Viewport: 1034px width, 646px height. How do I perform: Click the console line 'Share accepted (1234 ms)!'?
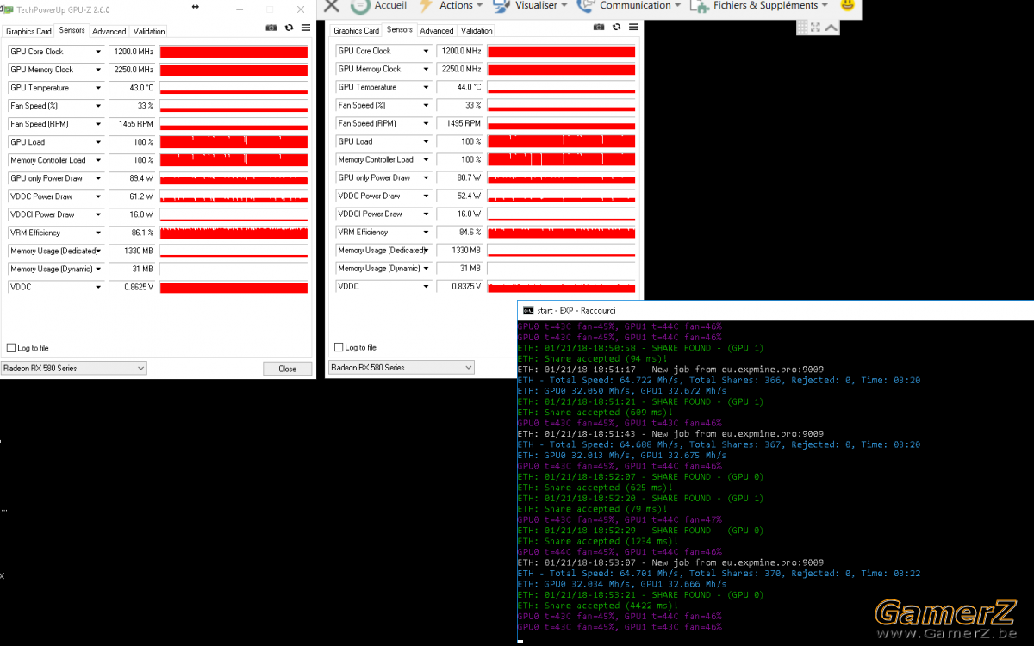598,541
